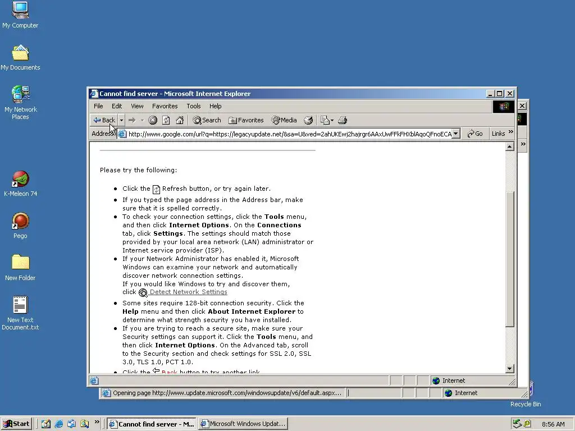Screen dimensions: 575x431
Task: Go to the Home page icon
Action: tap(180, 120)
